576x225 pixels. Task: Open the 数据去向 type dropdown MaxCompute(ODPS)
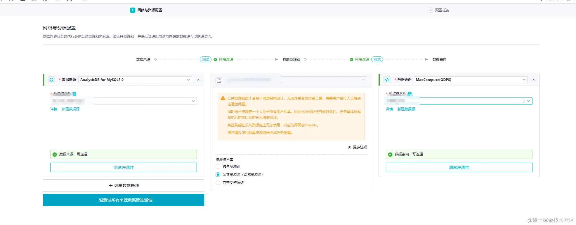pyautogui.click(x=471, y=80)
